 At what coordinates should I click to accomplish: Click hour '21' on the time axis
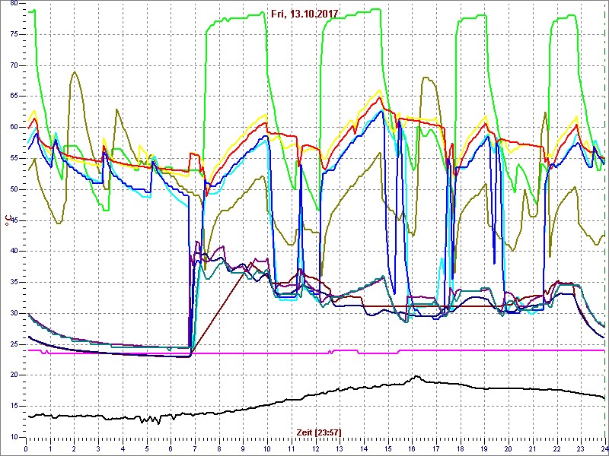pyautogui.click(x=532, y=448)
